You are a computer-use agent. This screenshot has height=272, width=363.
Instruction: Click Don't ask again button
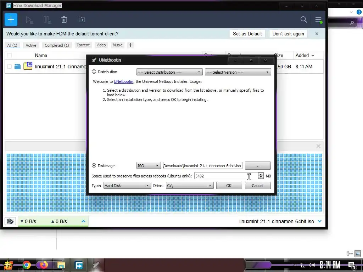tap(288, 34)
